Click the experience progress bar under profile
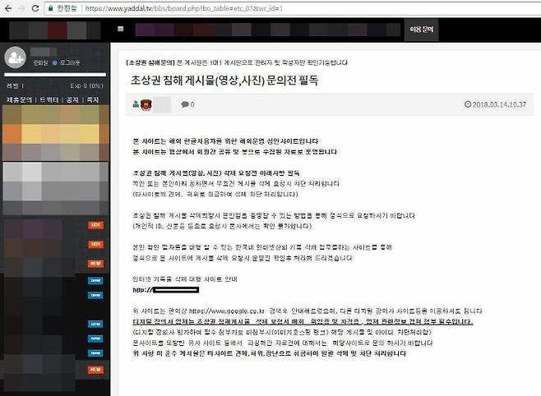The width and height of the screenshot is (541, 396). 55,75
